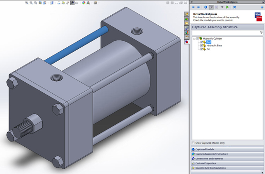
Task: Click the hide/show glasses icon
Action: [76, 3]
